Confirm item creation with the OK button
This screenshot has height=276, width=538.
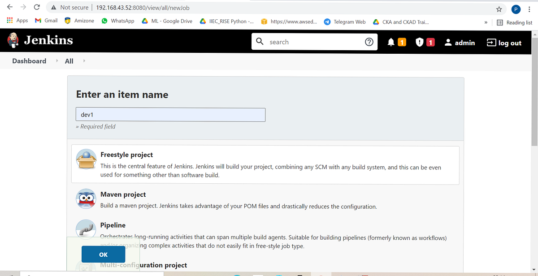pos(103,254)
